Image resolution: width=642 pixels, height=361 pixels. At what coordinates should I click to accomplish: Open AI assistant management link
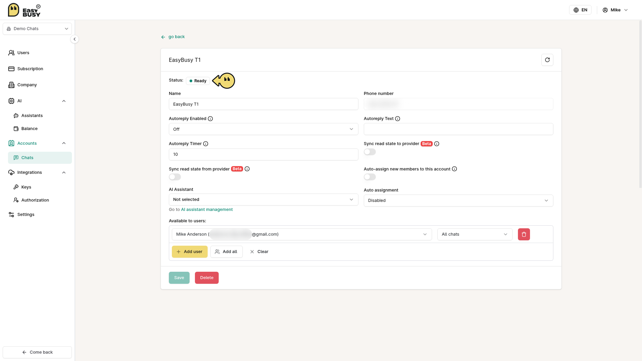[207, 210]
